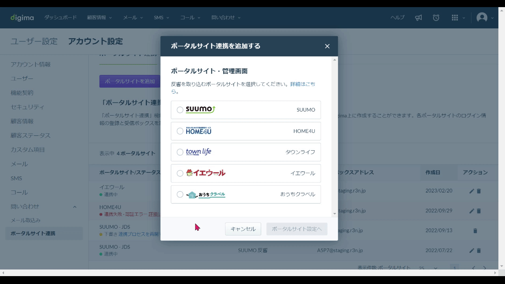The image size is (505, 284).
Task: Select the SUUMO radio button
Action: [x=180, y=110]
